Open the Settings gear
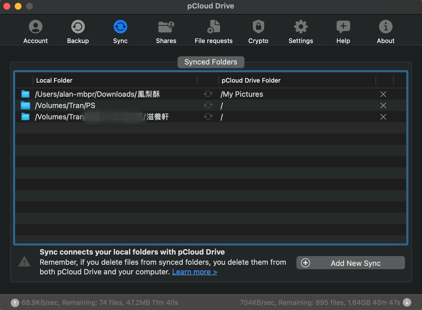422x310 pixels. 301,32
